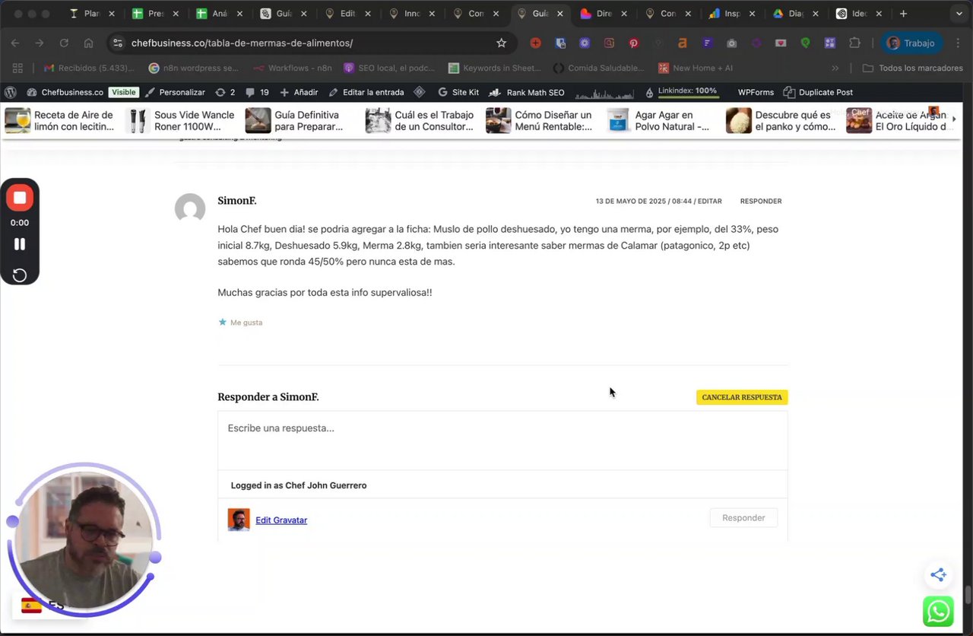Open the Trabajo profile menu
The image size is (973, 636).
tap(912, 43)
